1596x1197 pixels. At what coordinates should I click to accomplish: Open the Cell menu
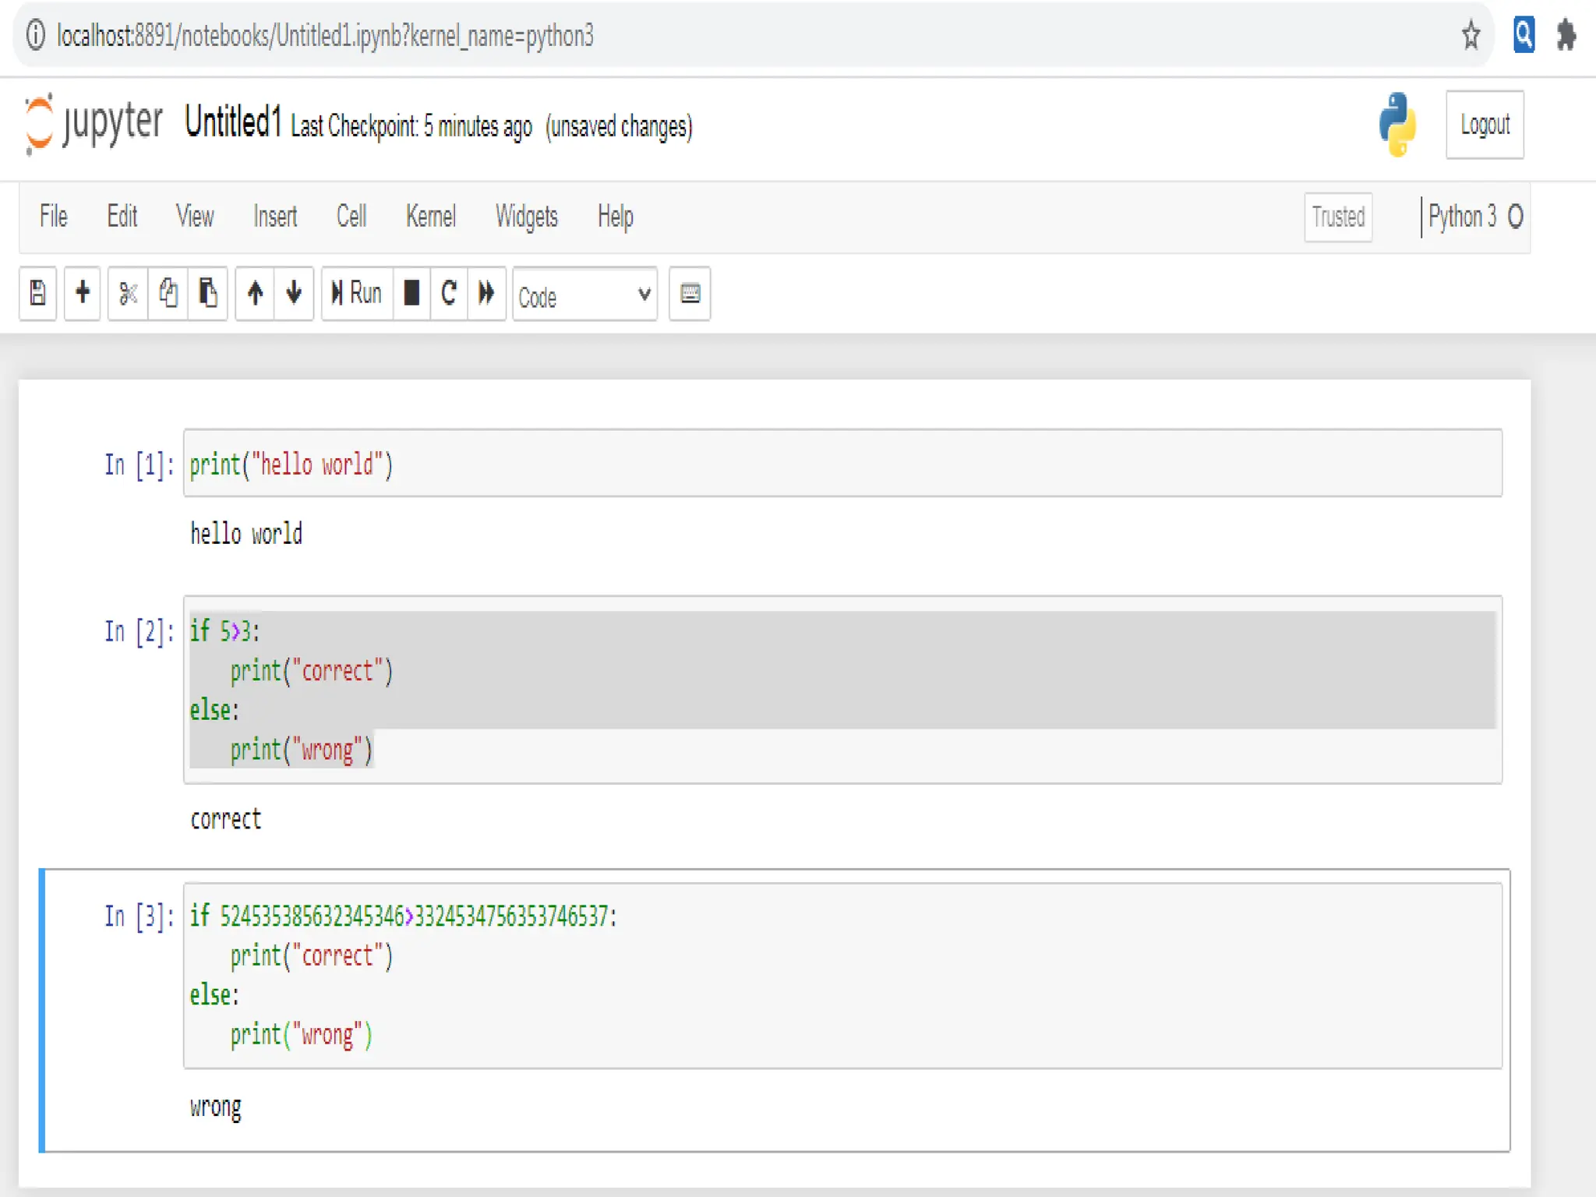point(351,217)
